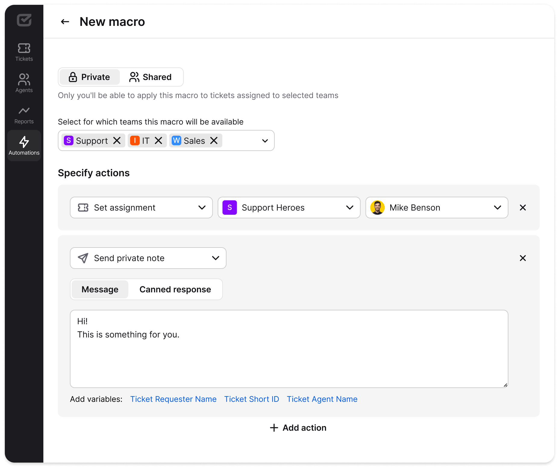Click the Sales tag's blue W badge

point(176,140)
